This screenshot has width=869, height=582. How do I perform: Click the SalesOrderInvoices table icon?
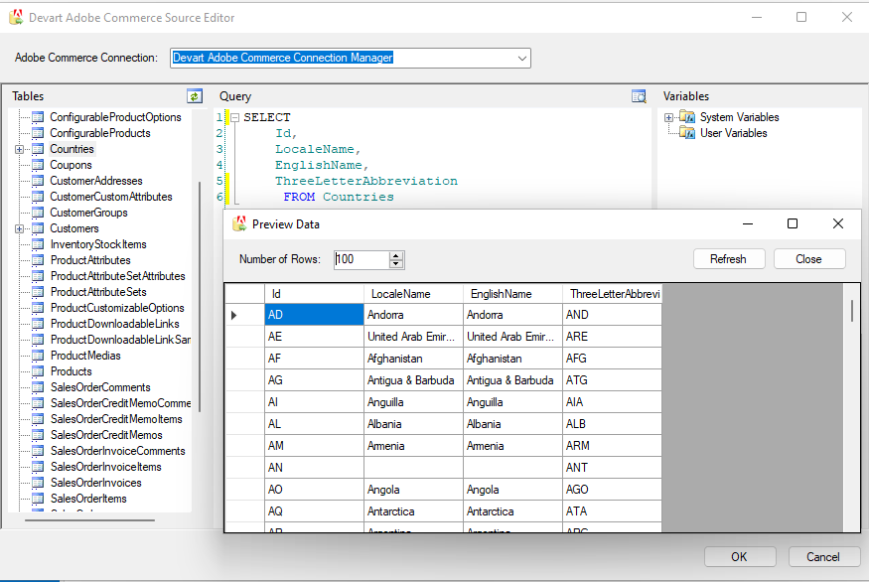click(38, 483)
